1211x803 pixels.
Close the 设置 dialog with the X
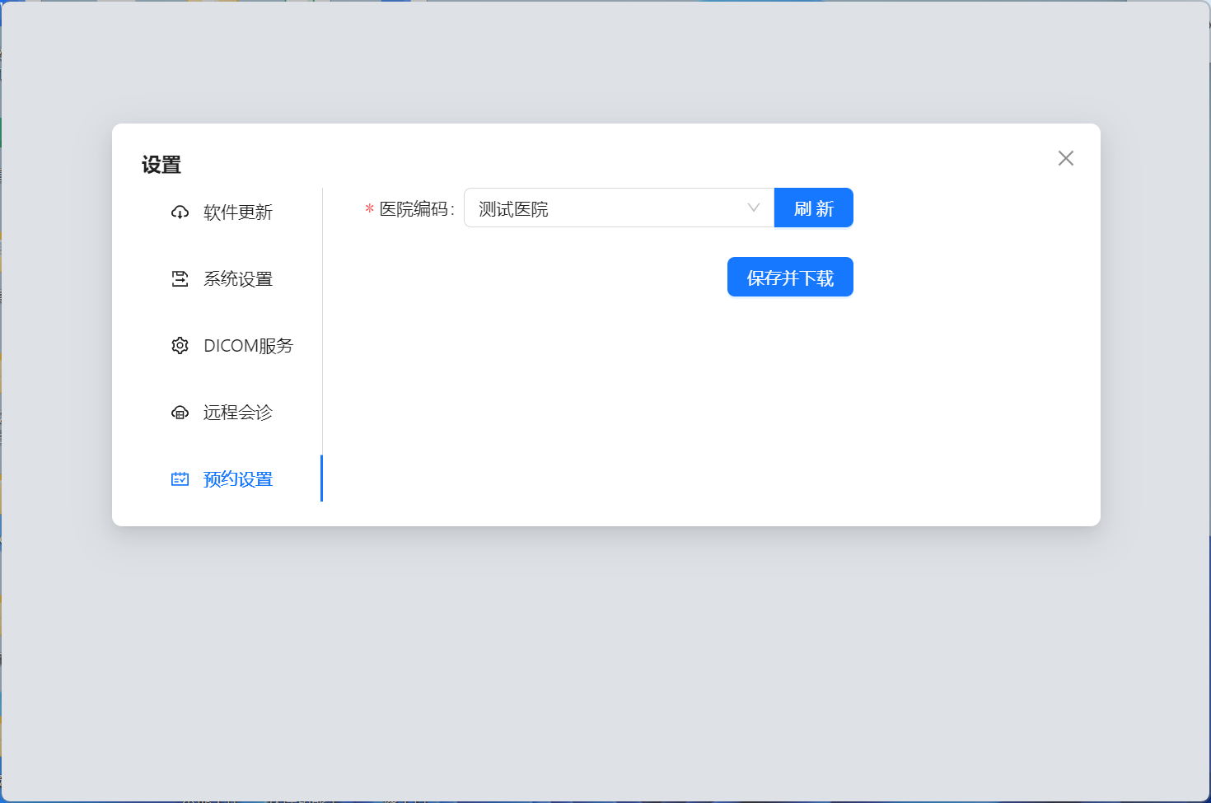point(1065,158)
